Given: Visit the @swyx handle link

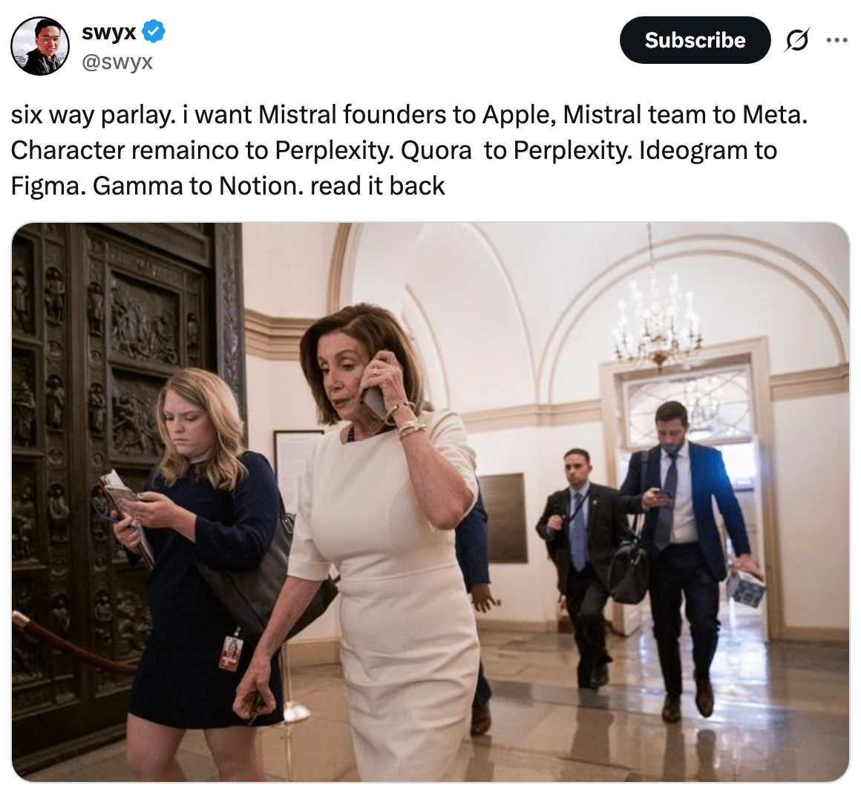Looking at the screenshot, I should tap(117, 62).
